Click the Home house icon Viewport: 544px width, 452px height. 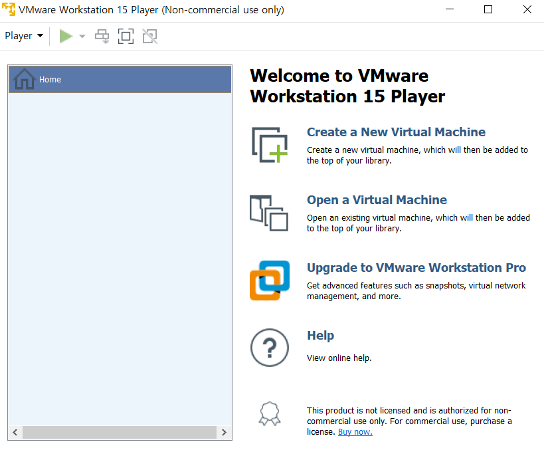[x=24, y=79]
